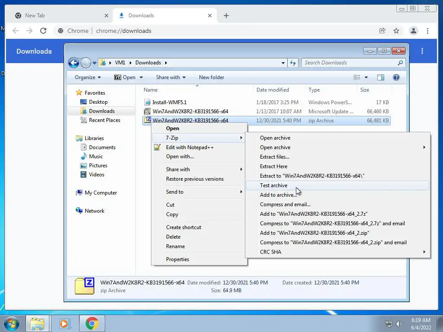This screenshot has width=443, height=332.
Task: Open the Organize dropdown
Action: coord(87,77)
